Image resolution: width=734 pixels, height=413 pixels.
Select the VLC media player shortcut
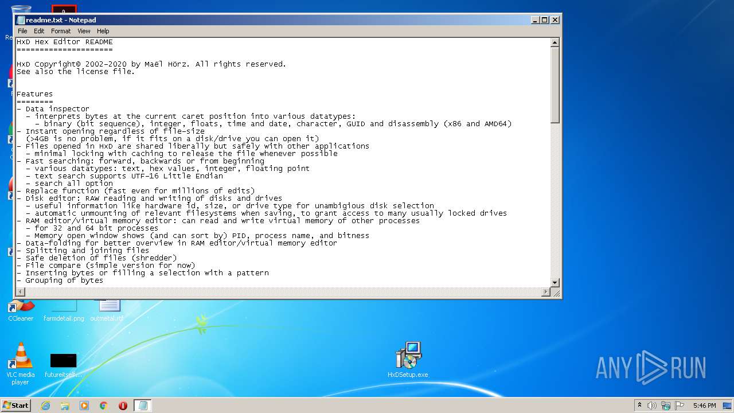pos(21,364)
